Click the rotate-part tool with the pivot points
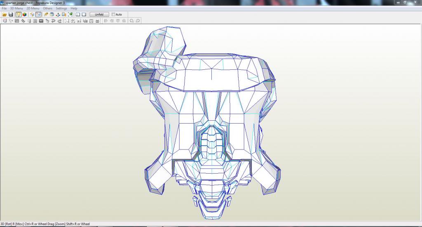The height and width of the screenshot is (227, 422). tap(11, 21)
